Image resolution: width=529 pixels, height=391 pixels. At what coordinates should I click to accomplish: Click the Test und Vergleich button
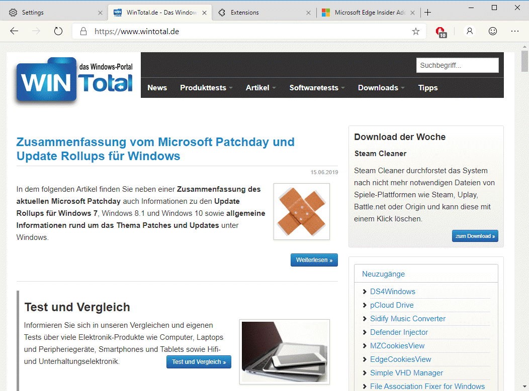tap(199, 362)
